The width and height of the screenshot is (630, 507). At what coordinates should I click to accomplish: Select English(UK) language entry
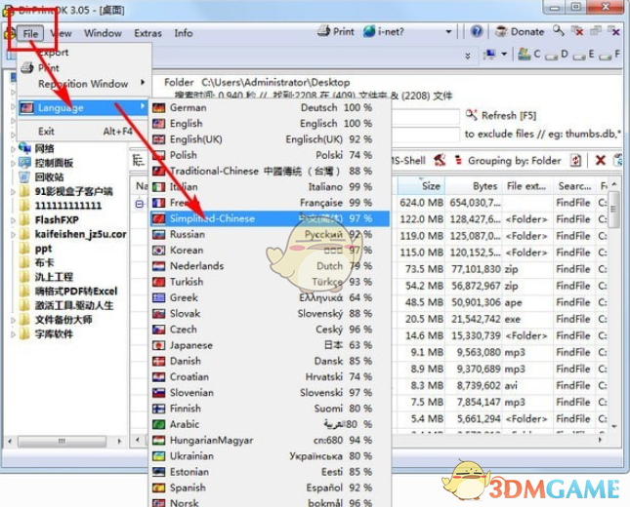pyautogui.click(x=269, y=139)
